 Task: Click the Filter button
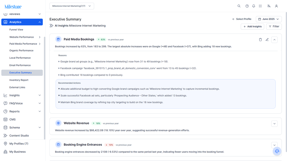(274, 26)
